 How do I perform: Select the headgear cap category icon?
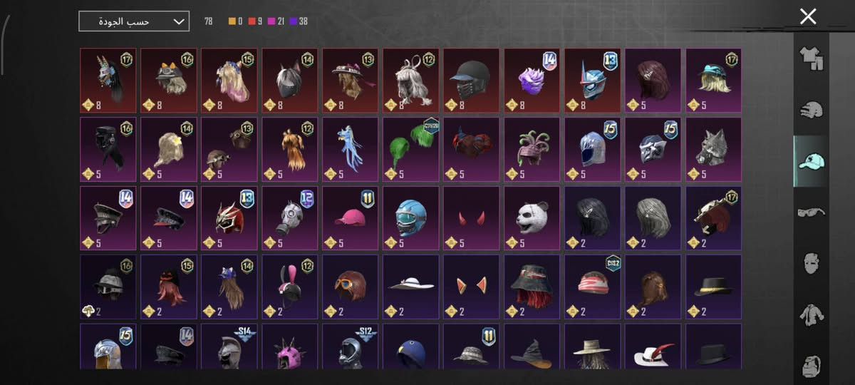(x=811, y=160)
